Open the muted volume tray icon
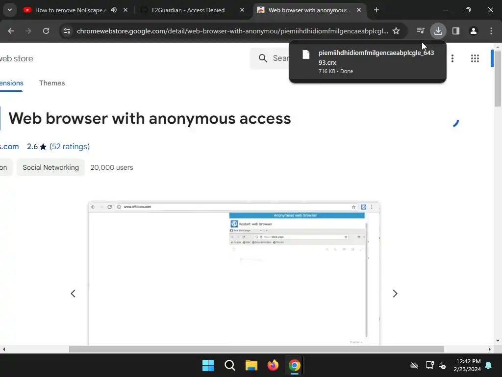 pos(442,365)
